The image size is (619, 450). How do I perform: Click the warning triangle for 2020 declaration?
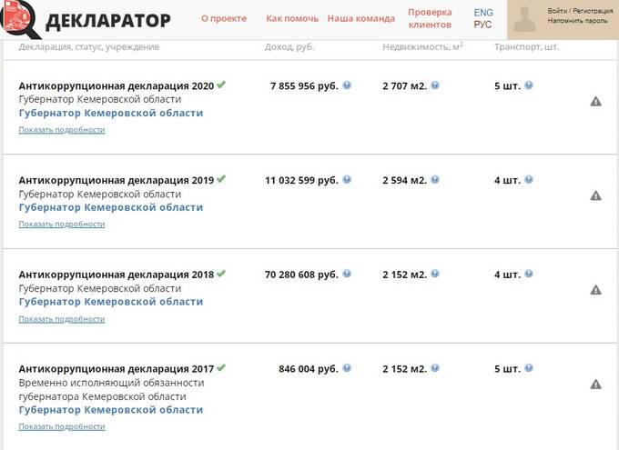coord(596,101)
